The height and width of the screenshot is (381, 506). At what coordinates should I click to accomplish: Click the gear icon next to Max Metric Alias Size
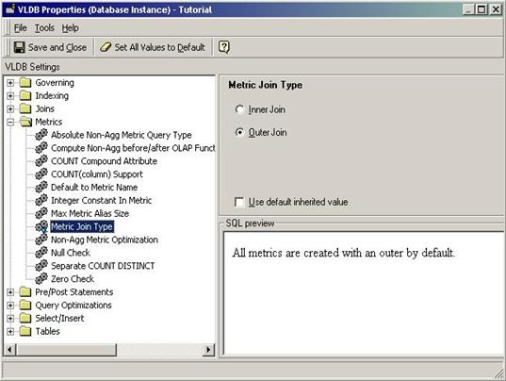(41, 213)
